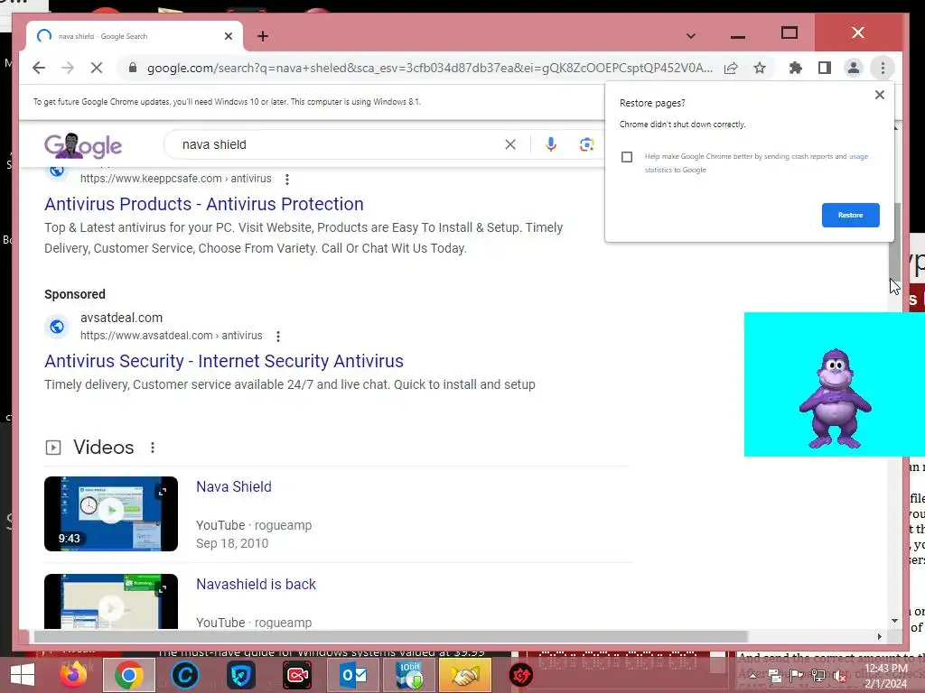Open the handshake icon in the taskbar
Viewport: 925px width, 693px height.
[x=465, y=675]
